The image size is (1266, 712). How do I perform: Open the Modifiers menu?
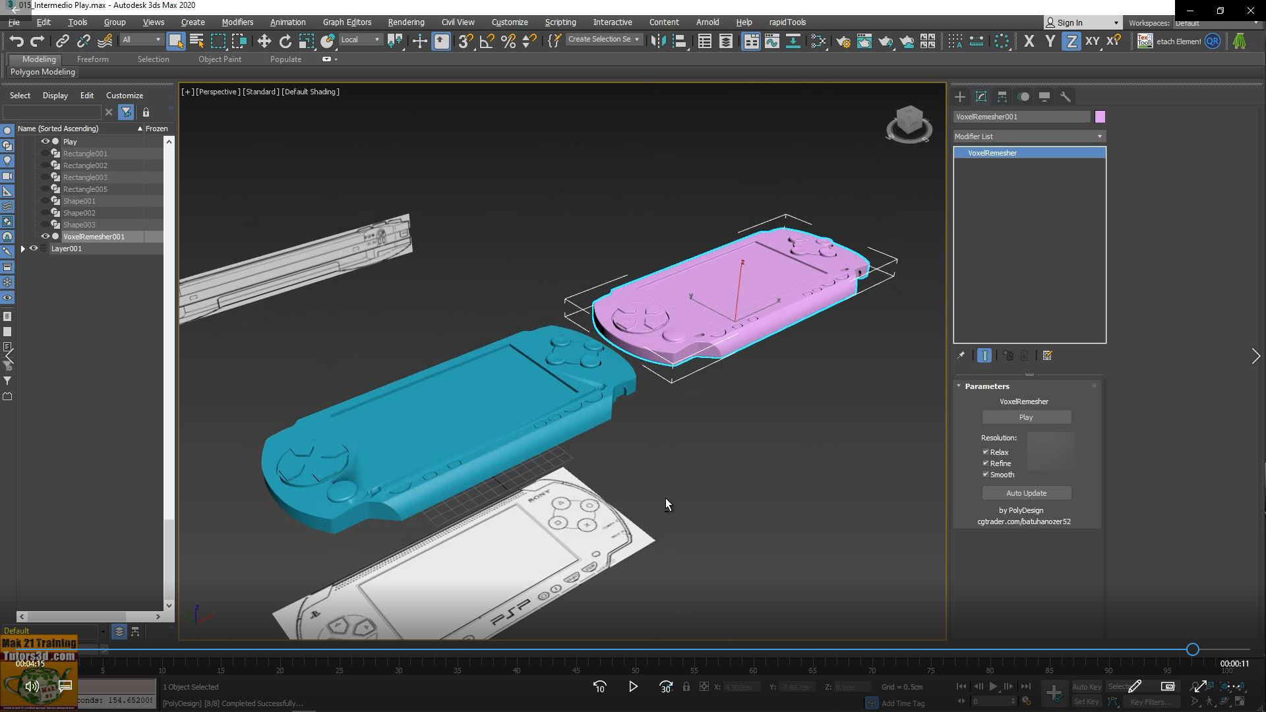237,22
